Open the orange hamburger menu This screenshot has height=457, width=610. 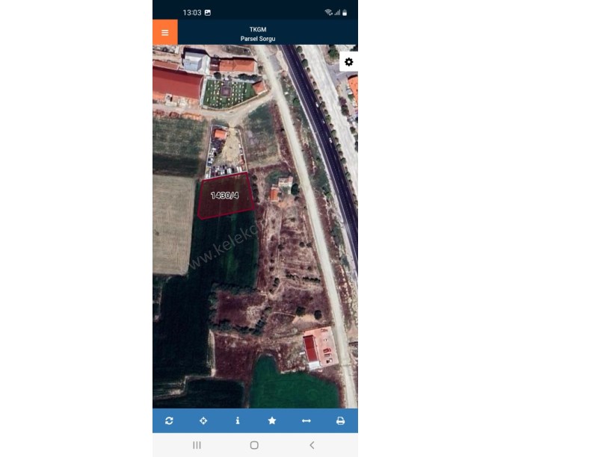(165, 32)
